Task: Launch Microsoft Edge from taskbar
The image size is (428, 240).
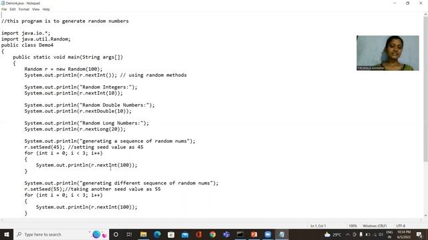Action: click(157, 234)
